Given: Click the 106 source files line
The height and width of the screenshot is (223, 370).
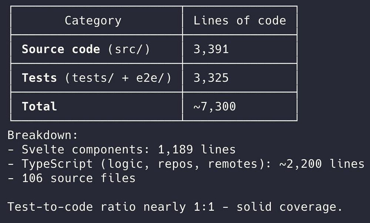Looking at the screenshot, I should 78,178.
